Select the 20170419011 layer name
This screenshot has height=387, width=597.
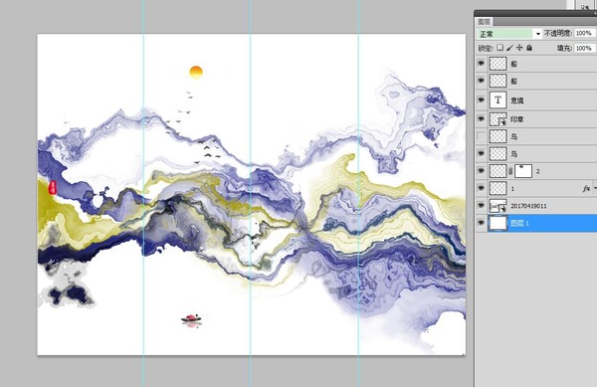(x=528, y=206)
